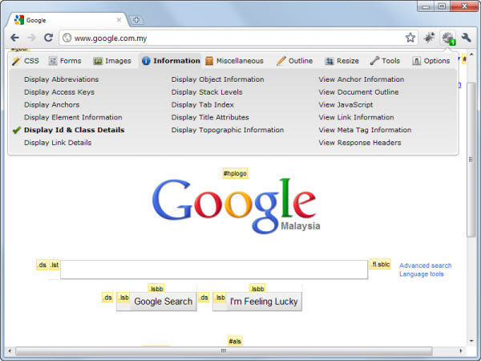Image resolution: width=481 pixels, height=361 pixels.
Task: Enable Display Anchors option
Action: (51, 105)
